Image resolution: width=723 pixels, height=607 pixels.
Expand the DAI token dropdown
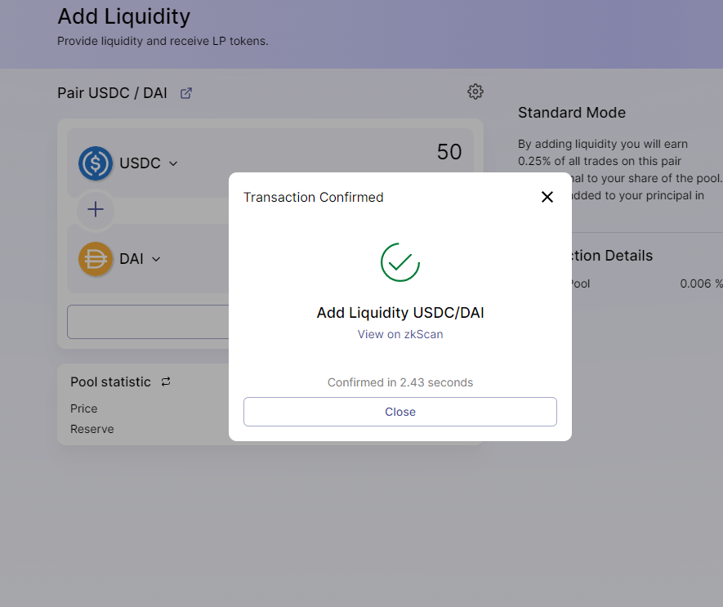[156, 259]
